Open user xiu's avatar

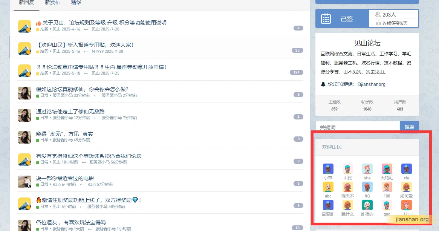pyautogui.click(x=407, y=169)
